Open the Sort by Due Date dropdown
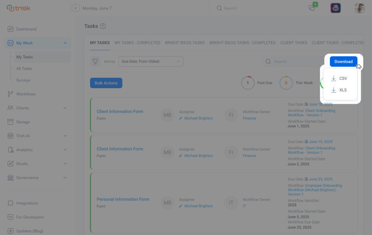 (x=151, y=62)
